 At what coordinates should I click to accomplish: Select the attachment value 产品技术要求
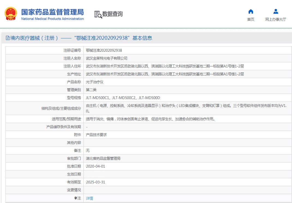[96, 135]
